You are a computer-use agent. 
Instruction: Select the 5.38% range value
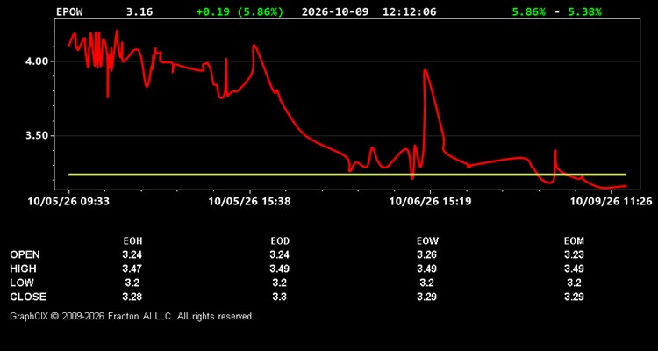click(584, 11)
